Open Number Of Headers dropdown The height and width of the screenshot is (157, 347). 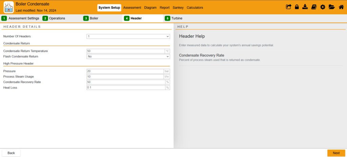128,37
